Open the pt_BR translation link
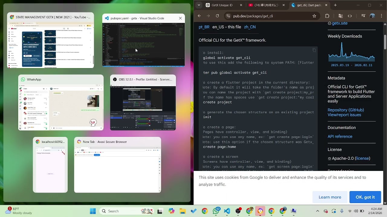 tap(204, 27)
